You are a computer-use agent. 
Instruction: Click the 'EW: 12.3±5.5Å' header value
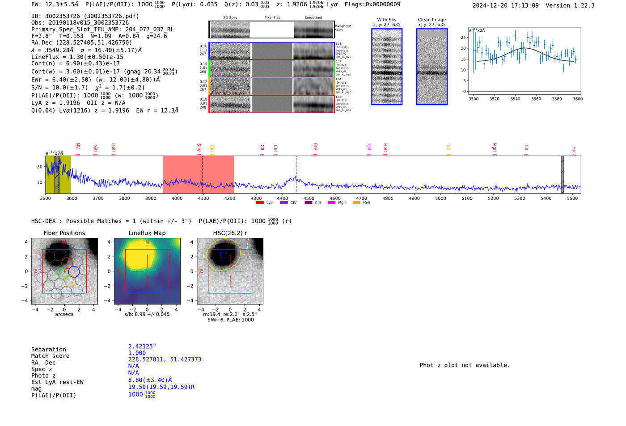(x=55, y=4)
